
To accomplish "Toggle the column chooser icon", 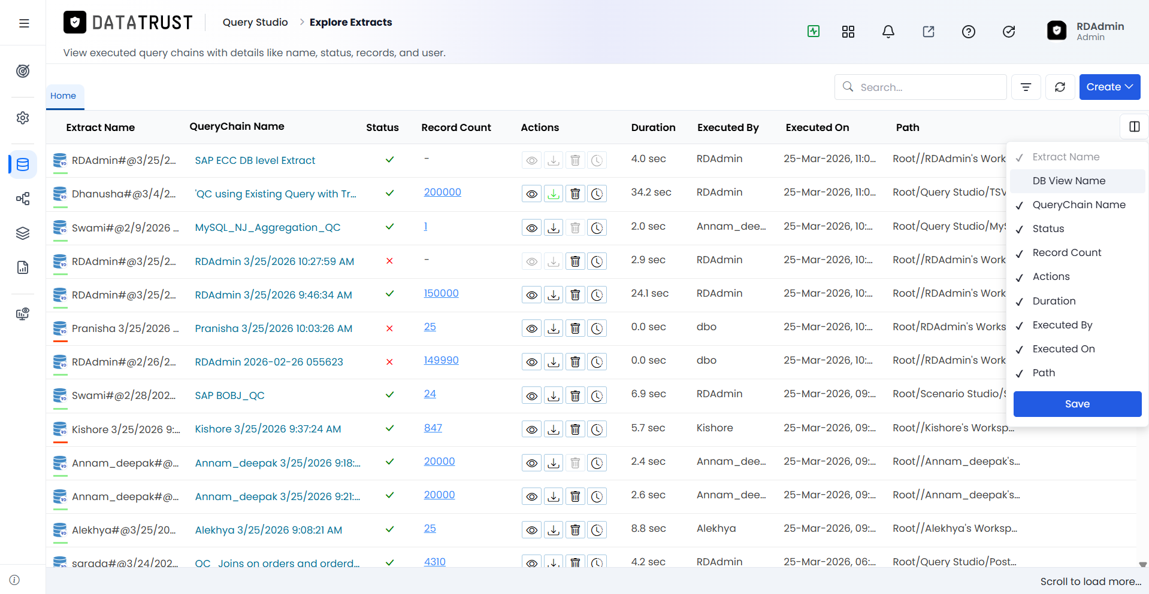I will click(x=1135, y=127).
